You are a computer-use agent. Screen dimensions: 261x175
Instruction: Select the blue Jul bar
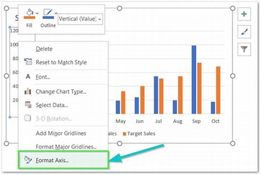(x=156, y=95)
